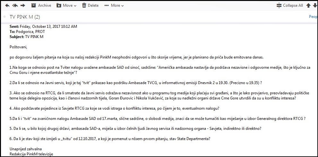Toggle the unread dot beside TV PINK M
Image resolution: width=318 pixels, height=157 pixels.
click(5, 17)
